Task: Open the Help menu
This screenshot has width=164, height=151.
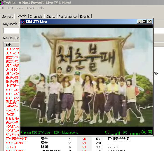Action: point(41,8)
